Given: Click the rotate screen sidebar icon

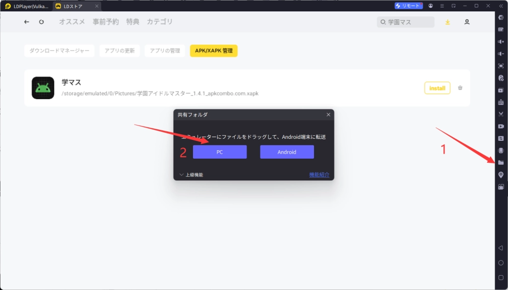Looking at the screenshot, I should 501,187.
